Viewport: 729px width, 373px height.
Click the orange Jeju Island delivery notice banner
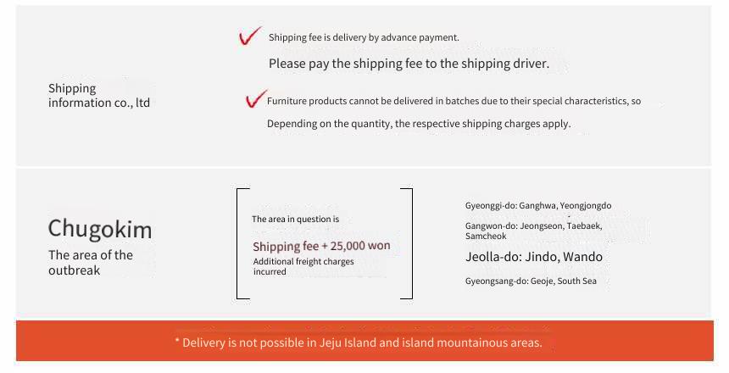pyautogui.click(x=364, y=341)
